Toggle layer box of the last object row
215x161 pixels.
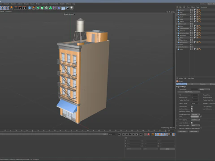pos(190,49)
